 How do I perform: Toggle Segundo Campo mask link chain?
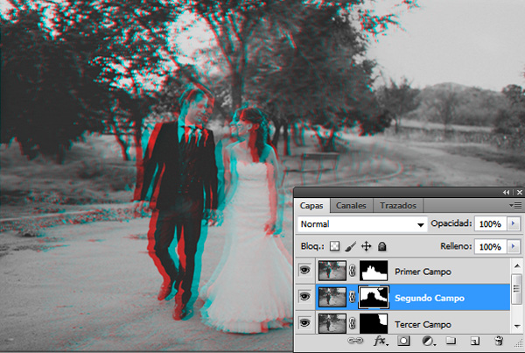[353, 297]
